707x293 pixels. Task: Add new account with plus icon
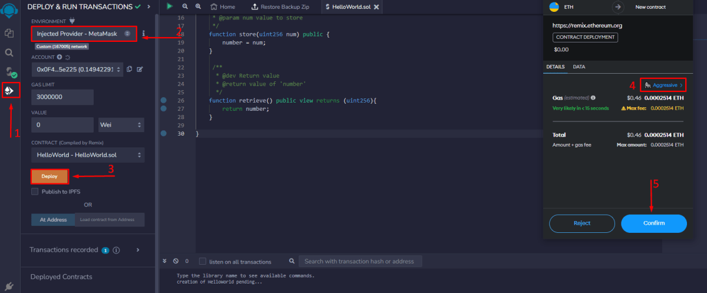[60, 57]
